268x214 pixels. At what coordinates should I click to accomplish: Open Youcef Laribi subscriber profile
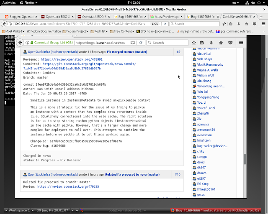click(x=206, y=108)
